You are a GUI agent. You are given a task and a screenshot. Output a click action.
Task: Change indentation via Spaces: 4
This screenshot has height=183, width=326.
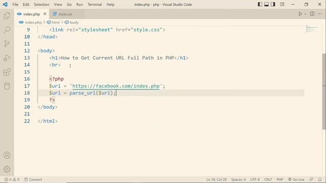tap(238, 179)
